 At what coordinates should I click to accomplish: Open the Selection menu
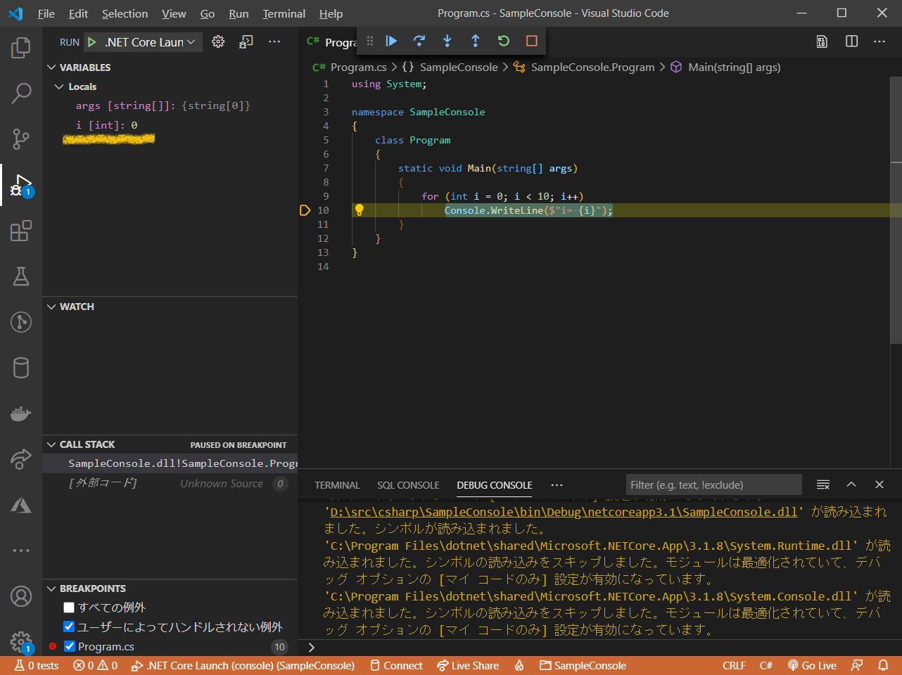point(125,13)
